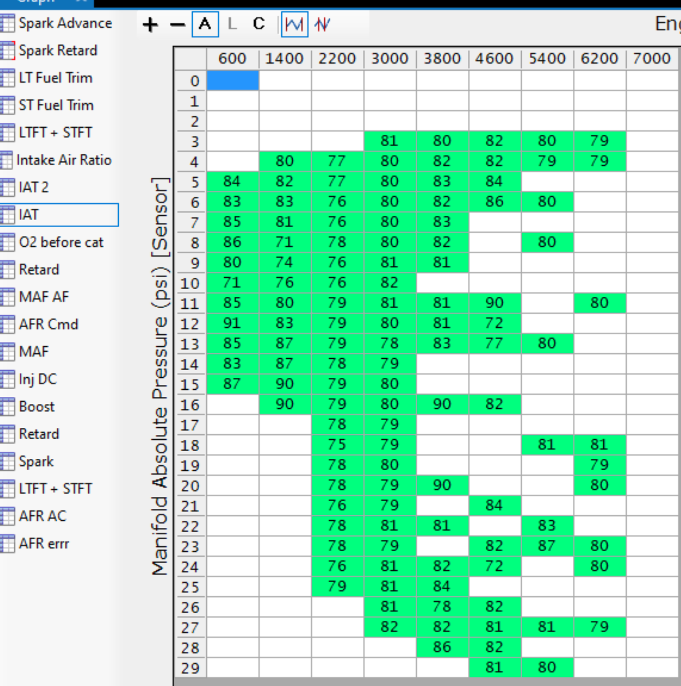Select the 6200 RPM column header
Viewport: 681px width, 686px height.
pyautogui.click(x=599, y=59)
